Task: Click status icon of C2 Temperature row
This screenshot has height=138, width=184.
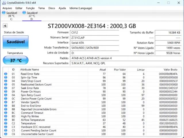Action: click(6, 123)
